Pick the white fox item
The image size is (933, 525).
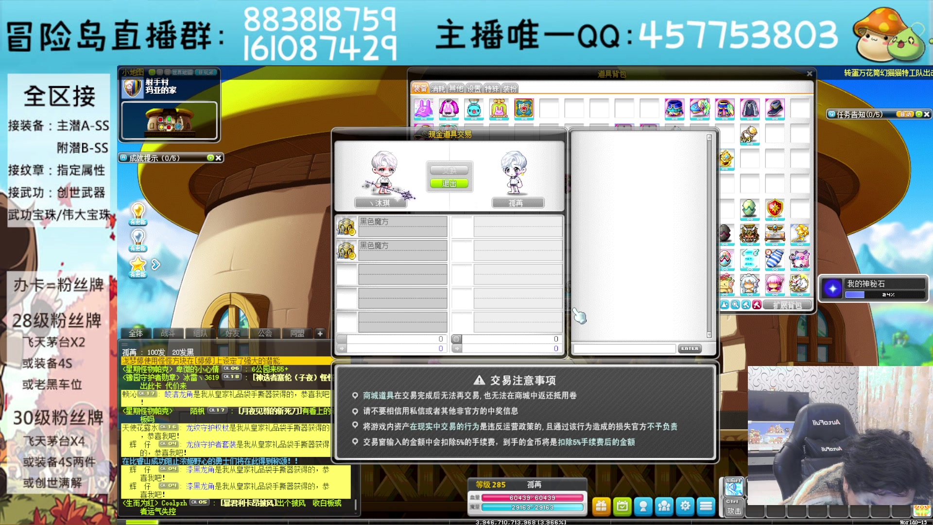coord(800,284)
